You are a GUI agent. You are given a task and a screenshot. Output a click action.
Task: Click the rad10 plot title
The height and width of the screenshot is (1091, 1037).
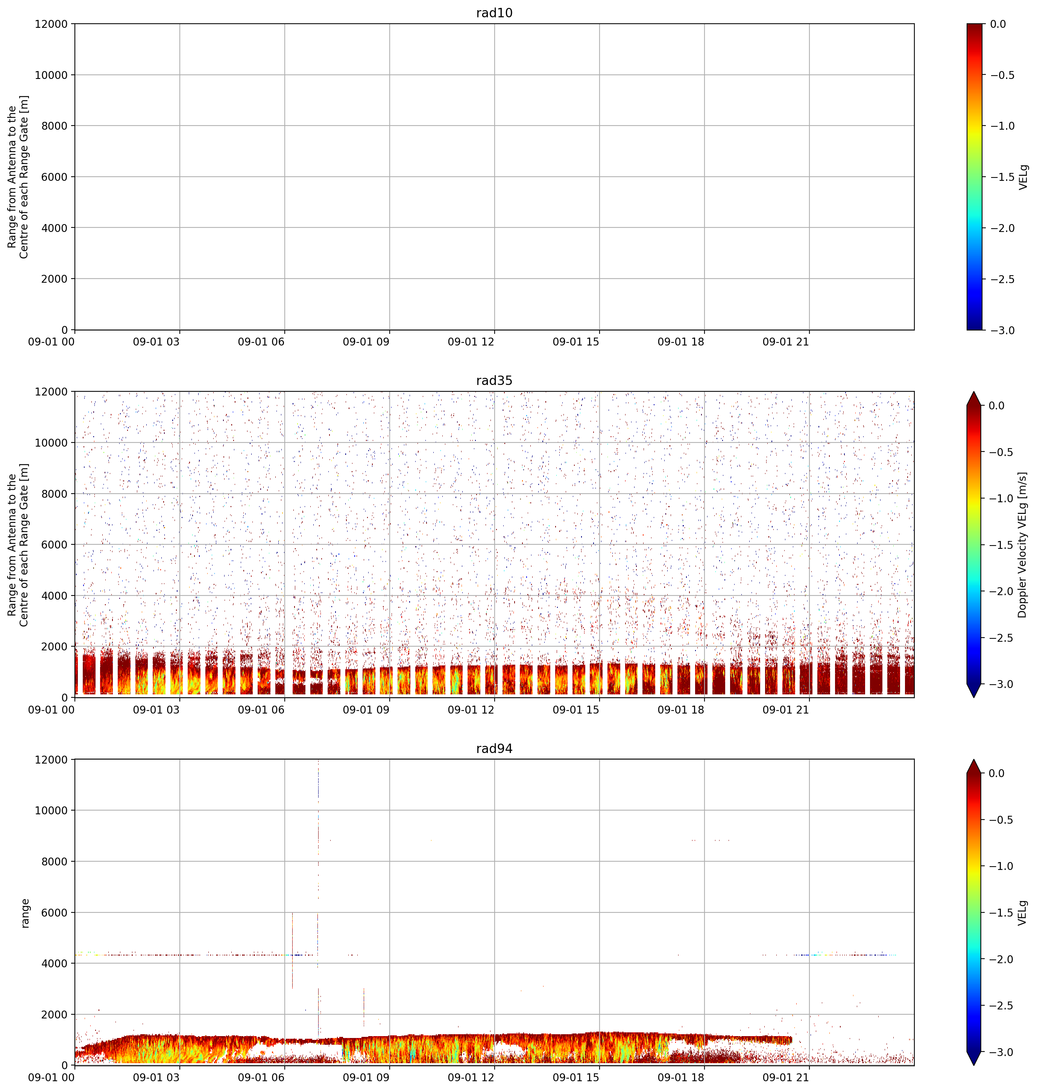pos(494,13)
